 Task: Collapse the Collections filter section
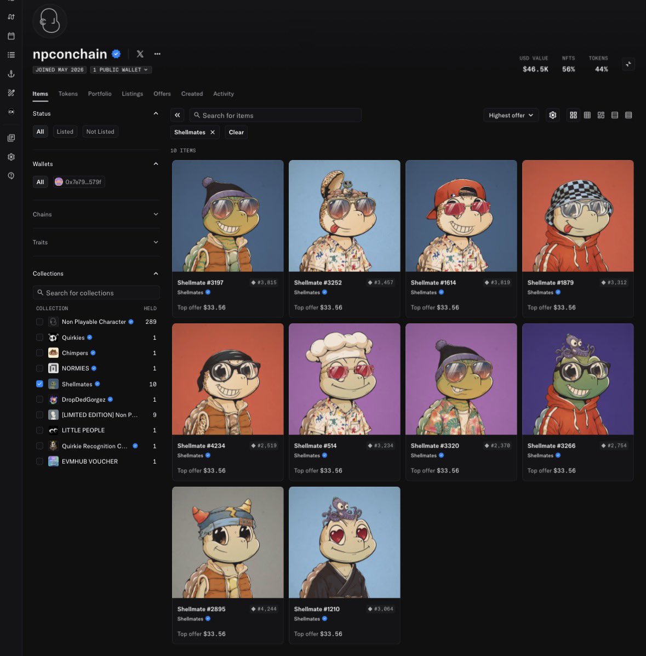[156, 273]
